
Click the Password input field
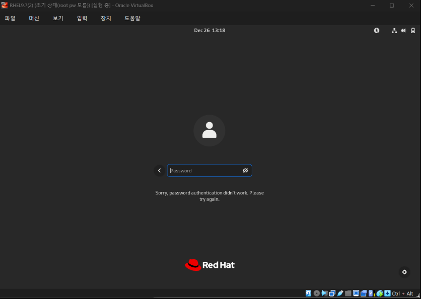[209, 171]
